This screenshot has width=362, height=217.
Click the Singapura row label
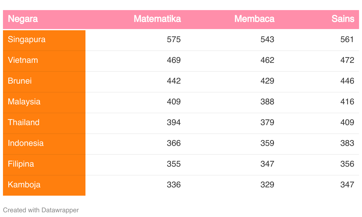27,39
